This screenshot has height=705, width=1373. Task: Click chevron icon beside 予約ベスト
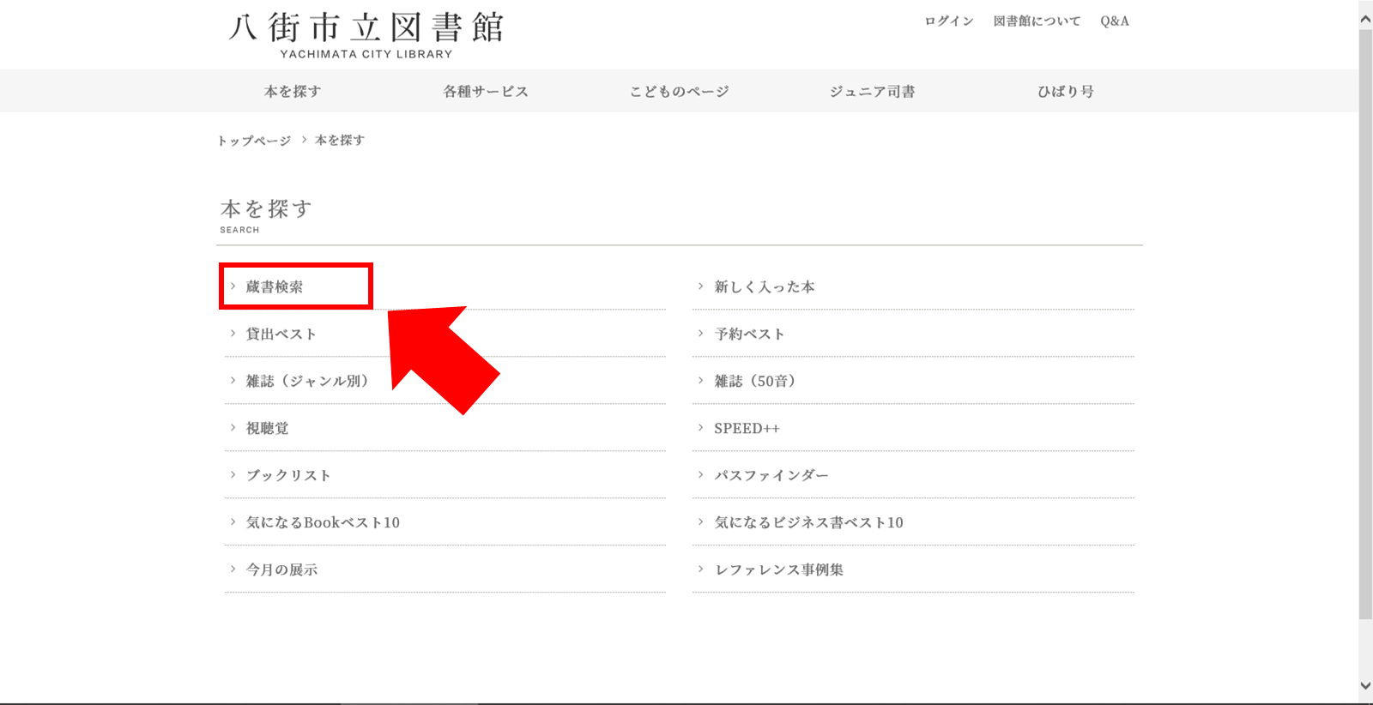(x=700, y=334)
